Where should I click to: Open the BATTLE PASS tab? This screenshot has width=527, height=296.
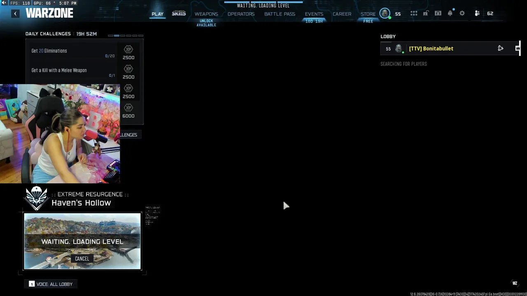coord(280,14)
